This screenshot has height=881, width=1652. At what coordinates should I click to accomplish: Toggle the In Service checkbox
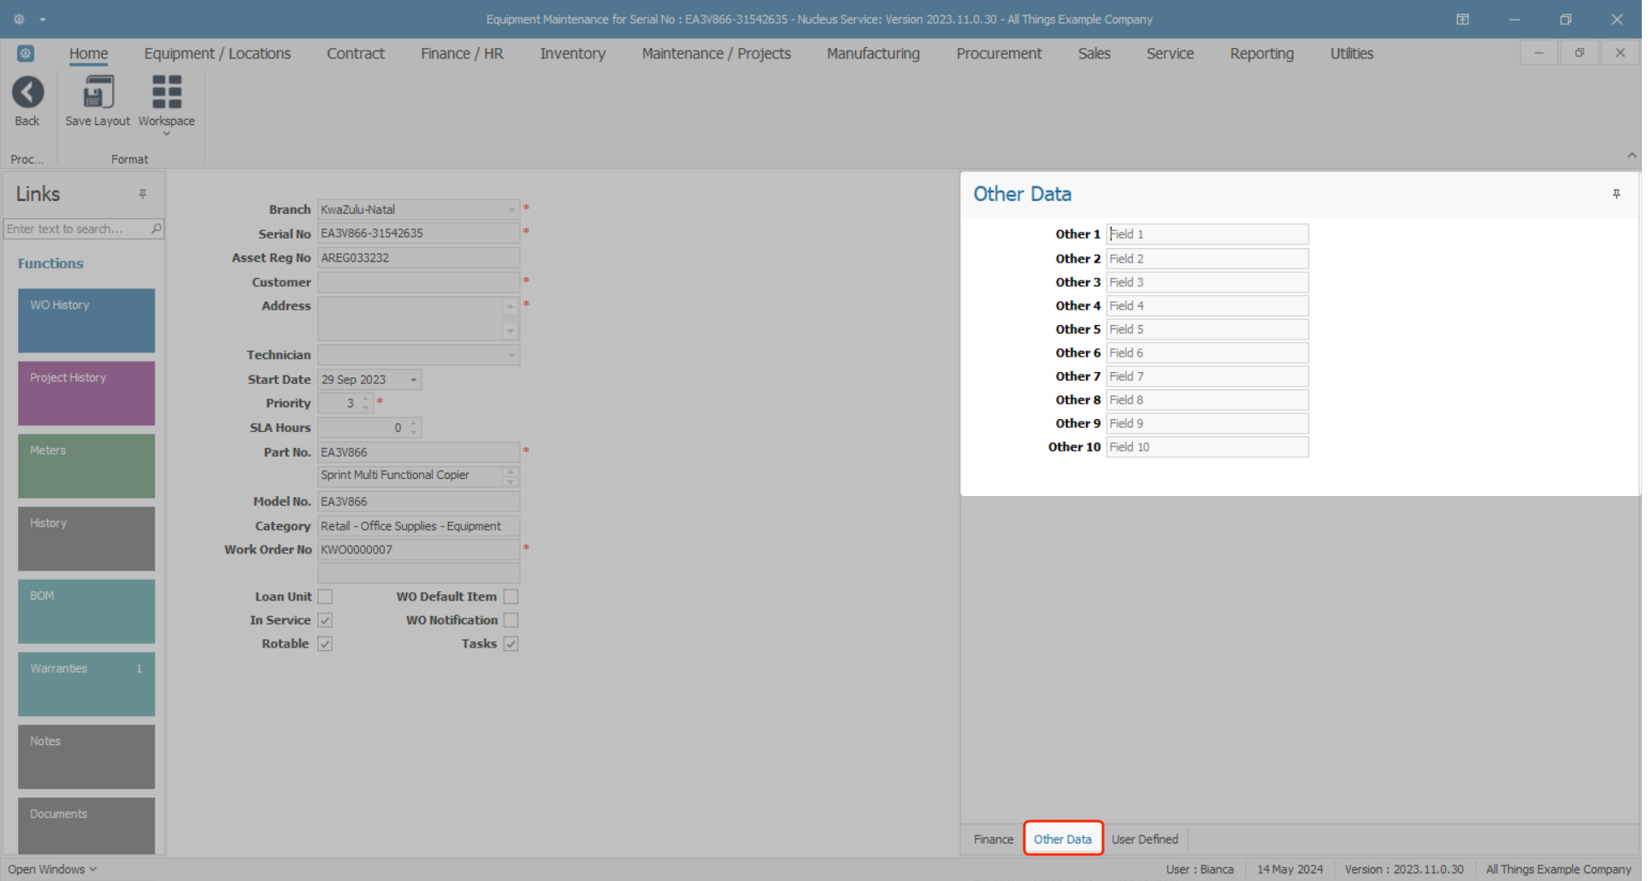point(325,620)
